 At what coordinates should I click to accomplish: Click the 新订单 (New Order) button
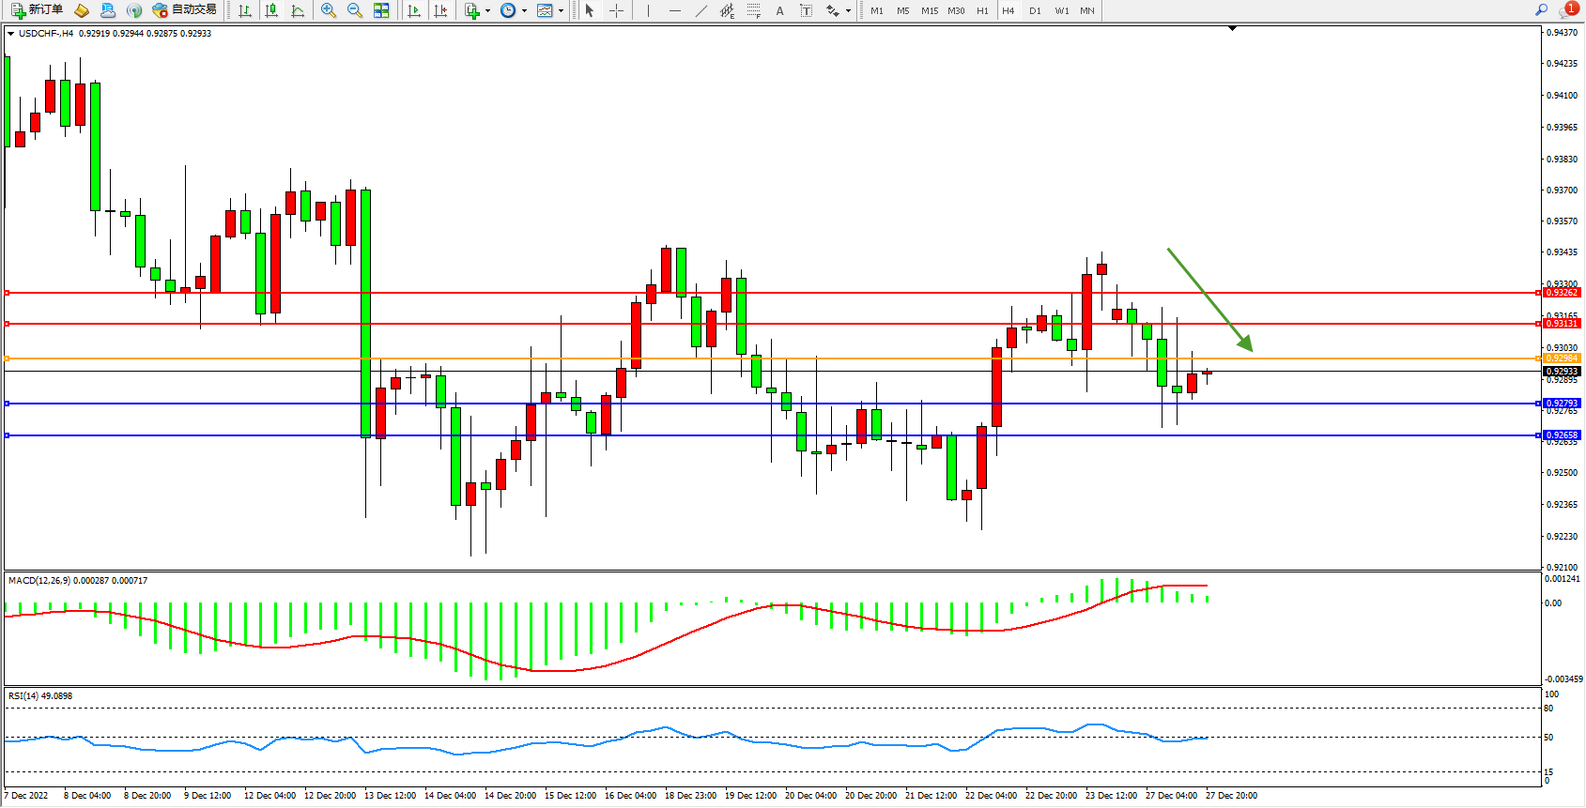[38, 10]
